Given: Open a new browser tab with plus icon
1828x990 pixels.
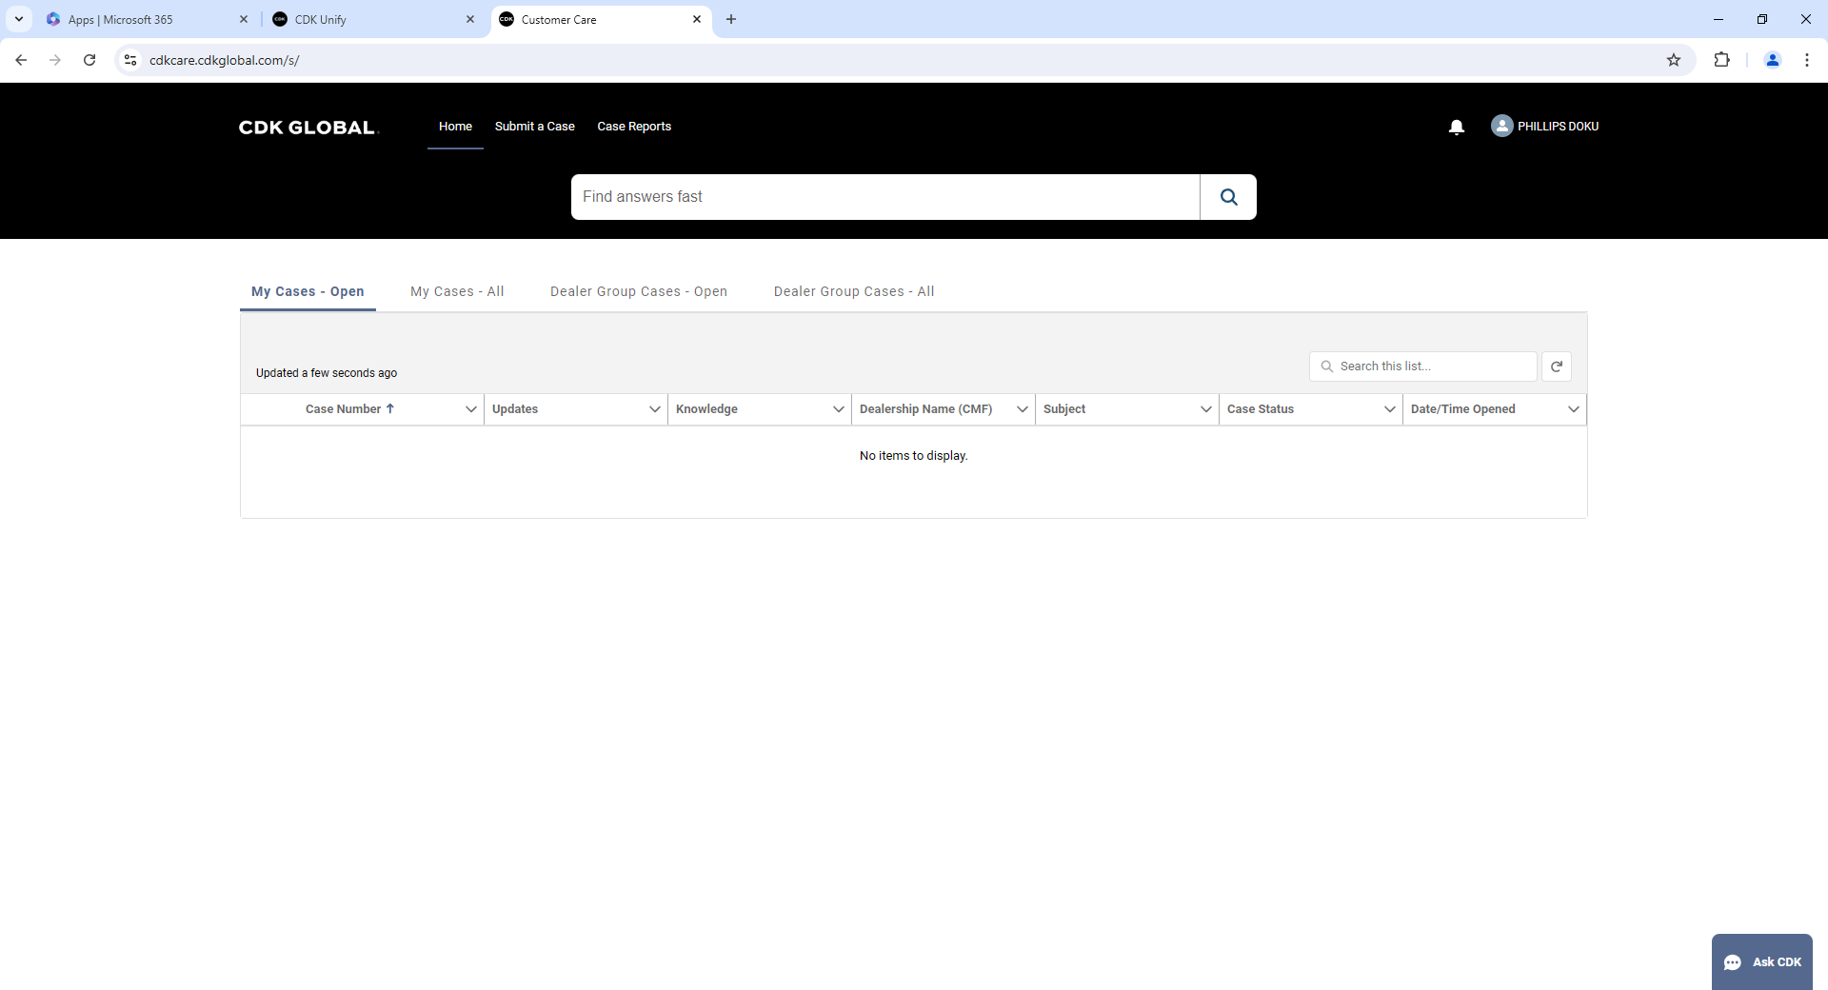Looking at the screenshot, I should (731, 19).
